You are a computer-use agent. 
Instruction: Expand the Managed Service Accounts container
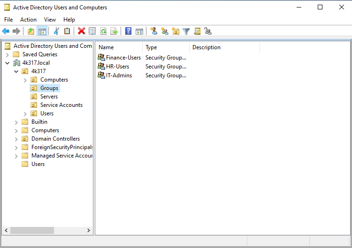(x=16, y=156)
